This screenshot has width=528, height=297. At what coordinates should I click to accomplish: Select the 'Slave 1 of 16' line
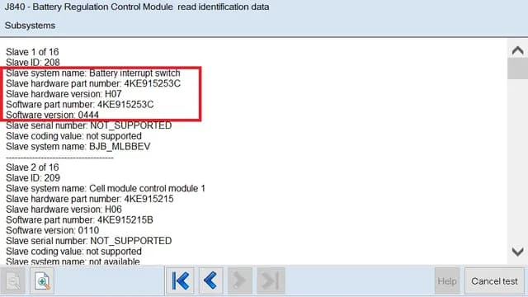point(32,52)
